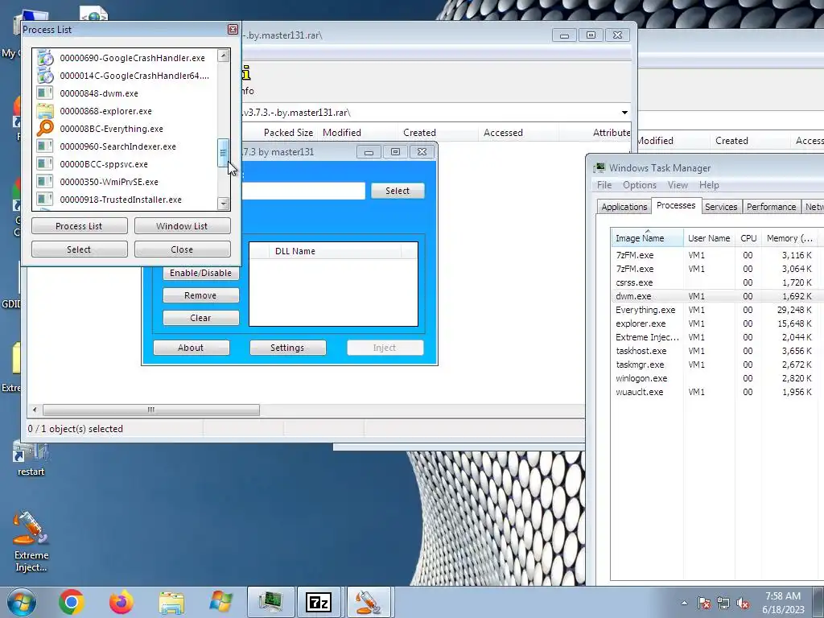
Task: Click the process name input field
Action: 303,191
